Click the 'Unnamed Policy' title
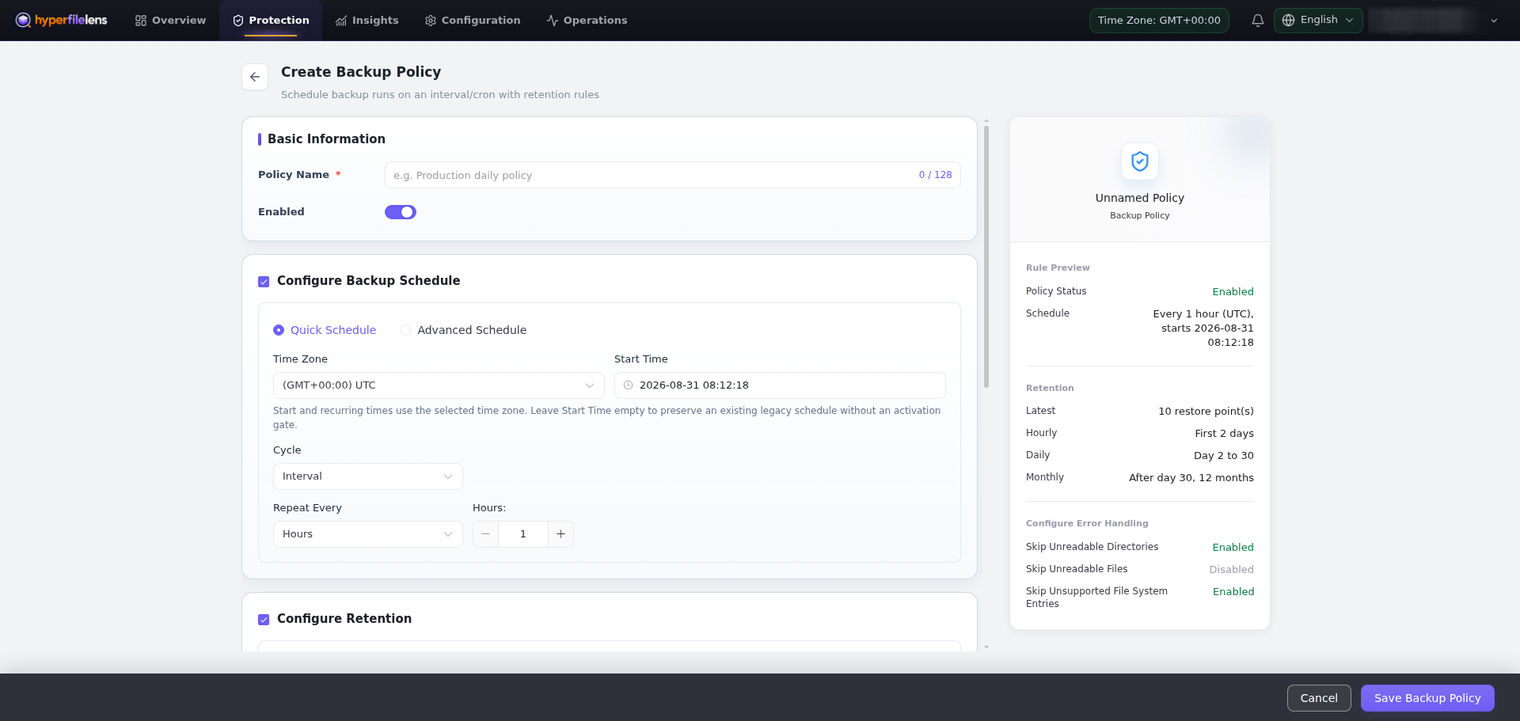The image size is (1520, 721). coord(1140,198)
